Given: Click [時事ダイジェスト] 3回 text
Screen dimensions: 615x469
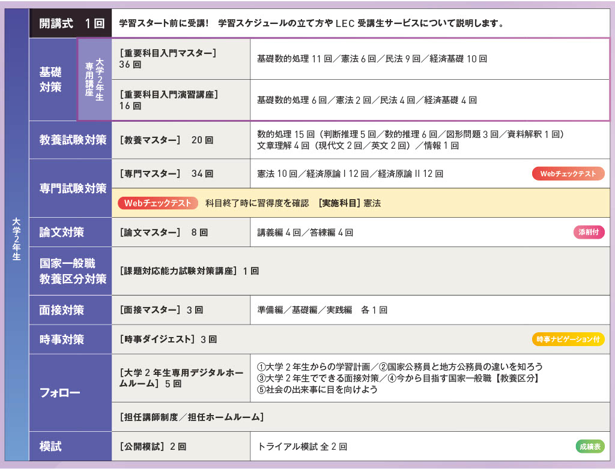Looking at the screenshot, I should pyautogui.click(x=168, y=339).
